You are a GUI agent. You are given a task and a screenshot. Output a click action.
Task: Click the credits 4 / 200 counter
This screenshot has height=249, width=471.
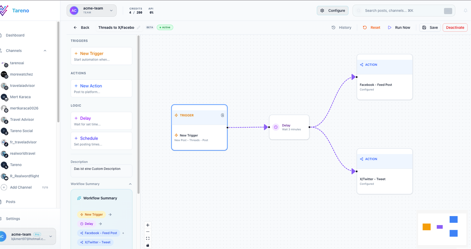[136, 11]
